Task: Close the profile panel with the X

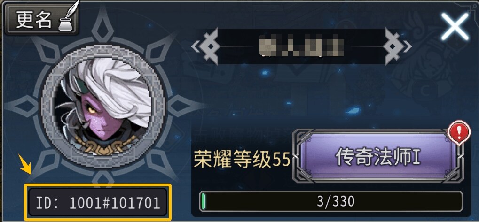Action: click(455, 26)
